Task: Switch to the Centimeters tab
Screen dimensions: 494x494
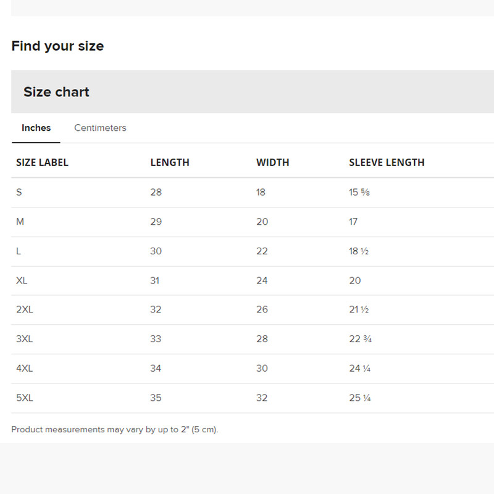Action: [x=100, y=128]
